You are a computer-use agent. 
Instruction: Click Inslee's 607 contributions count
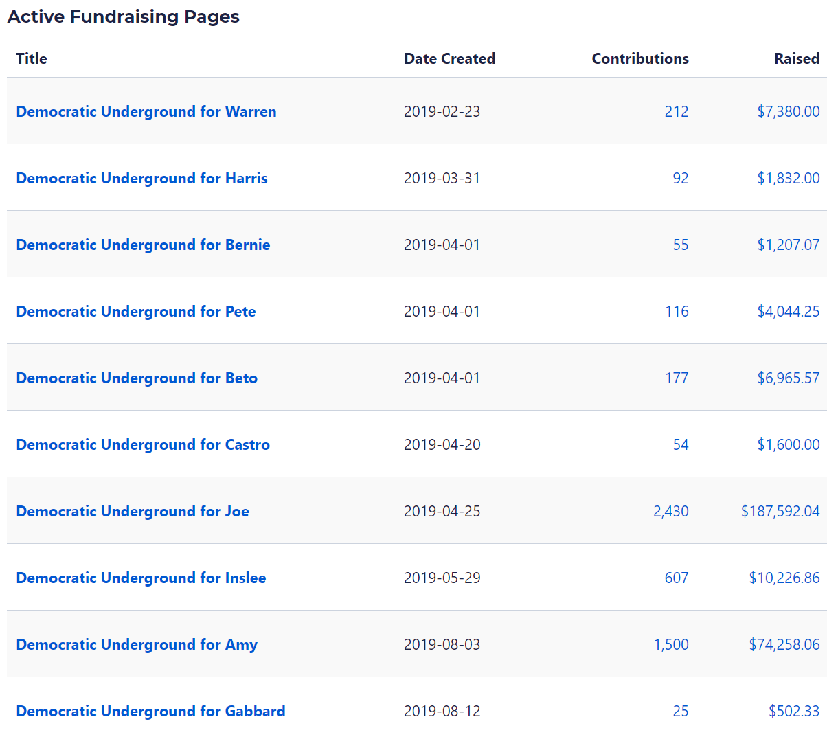(677, 578)
